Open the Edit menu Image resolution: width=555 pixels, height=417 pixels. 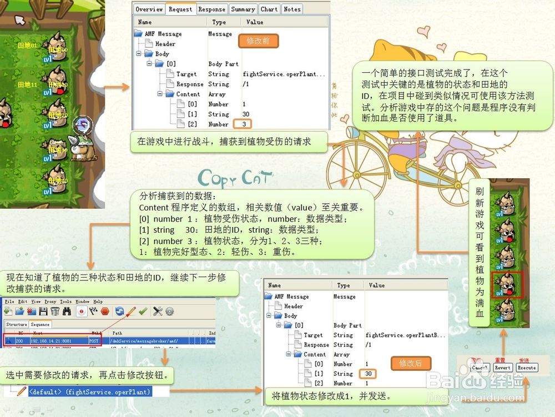pyautogui.click(x=23, y=302)
